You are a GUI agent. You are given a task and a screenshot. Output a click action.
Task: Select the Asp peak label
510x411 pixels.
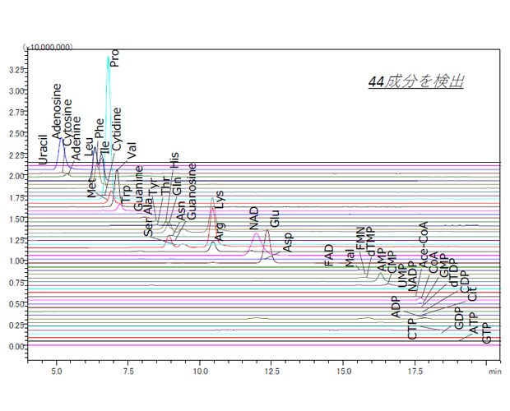(x=287, y=242)
